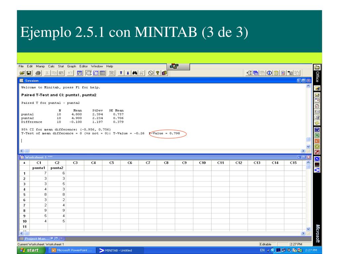Click the Session window scroll-down arrow
The image size is (339, 254).
click(x=308, y=147)
